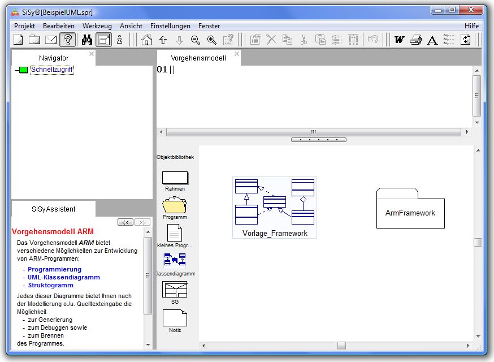
Task: Pick Programm folder from the Objektbibliothek
Action: click(175, 208)
